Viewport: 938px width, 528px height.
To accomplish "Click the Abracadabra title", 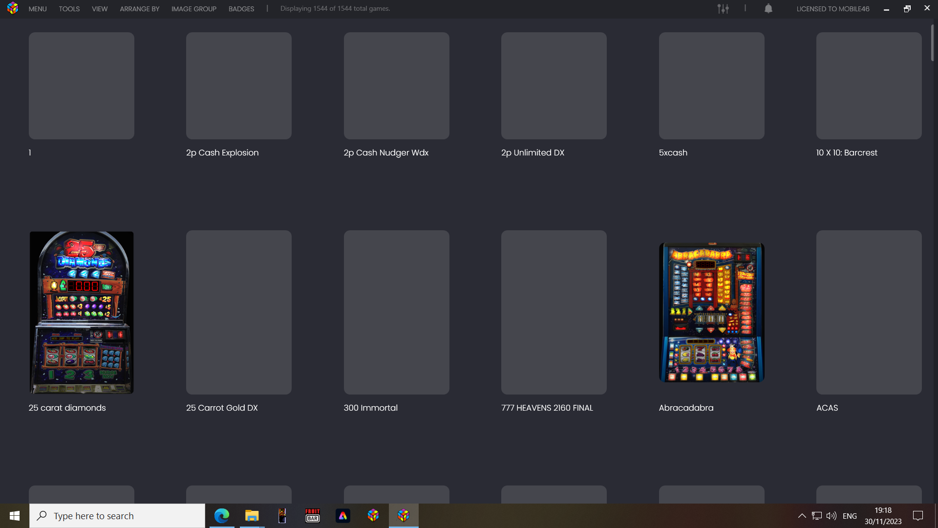I will pyautogui.click(x=686, y=408).
